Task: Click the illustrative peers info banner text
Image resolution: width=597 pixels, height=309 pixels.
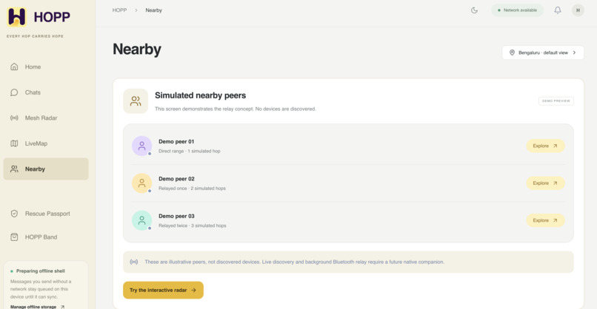Action: pyautogui.click(x=294, y=262)
